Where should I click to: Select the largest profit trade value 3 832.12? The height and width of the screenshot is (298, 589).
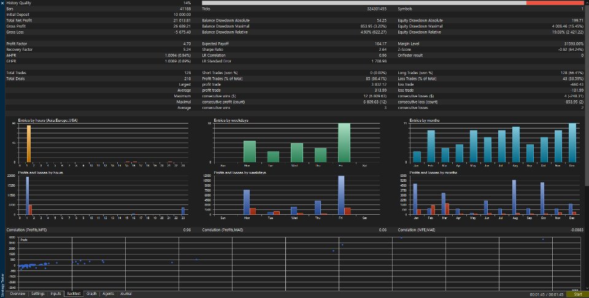coord(379,84)
